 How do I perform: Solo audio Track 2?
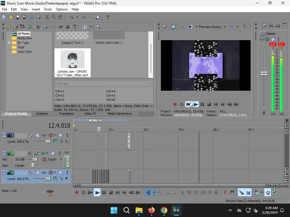click(59, 153)
